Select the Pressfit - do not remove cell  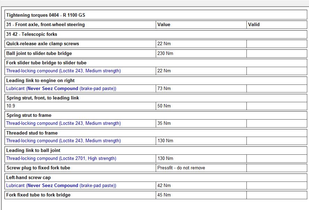[181, 168]
